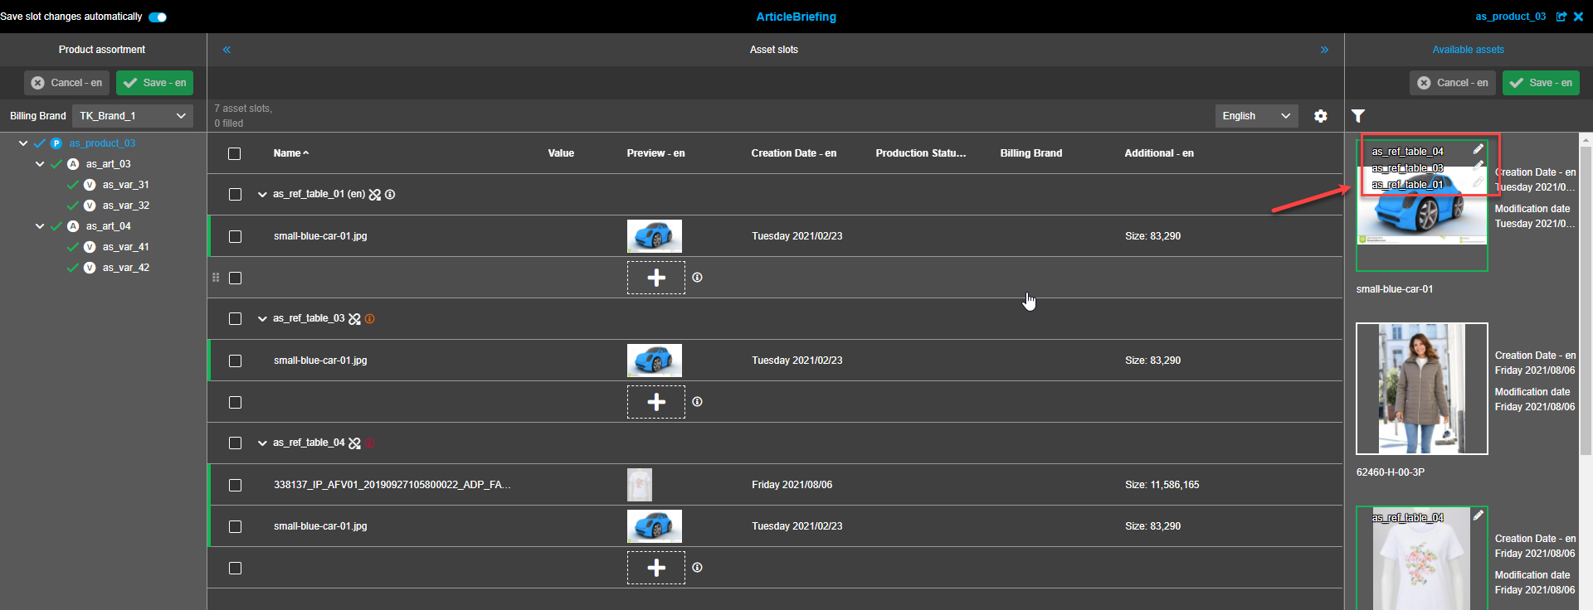This screenshot has height=610, width=1593.
Task: Open the Billing Brand TK_Brand_1 dropdown
Action: (x=133, y=116)
